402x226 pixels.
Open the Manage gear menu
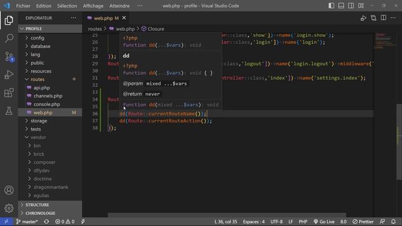pos(9,208)
